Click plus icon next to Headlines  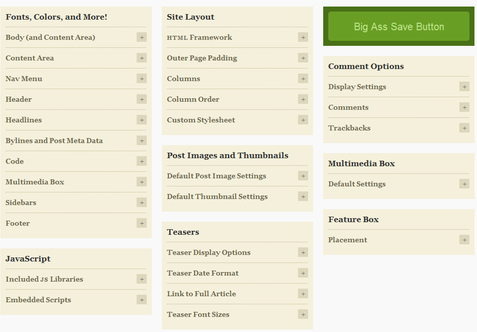tap(142, 120)
